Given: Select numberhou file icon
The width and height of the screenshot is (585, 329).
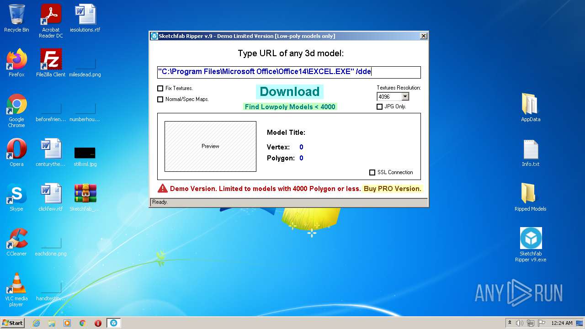Looking at the screenshot, I should click(x=85, y=111).
